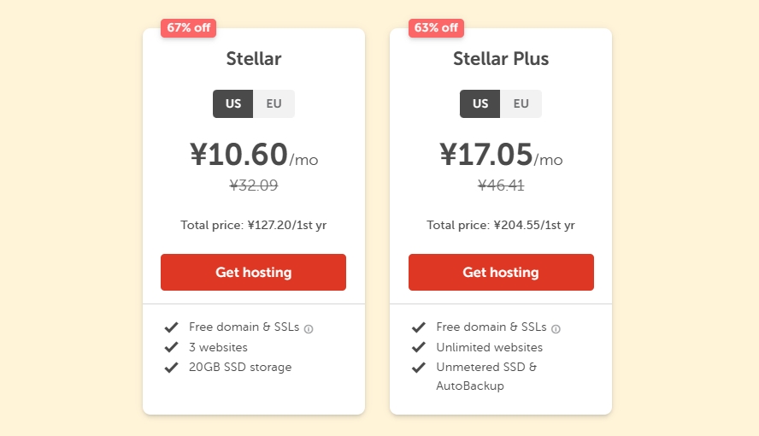Click checkmark next to Unmetered SSD & AutoBackup
759x436 pixels.
[x=419, y=368]
